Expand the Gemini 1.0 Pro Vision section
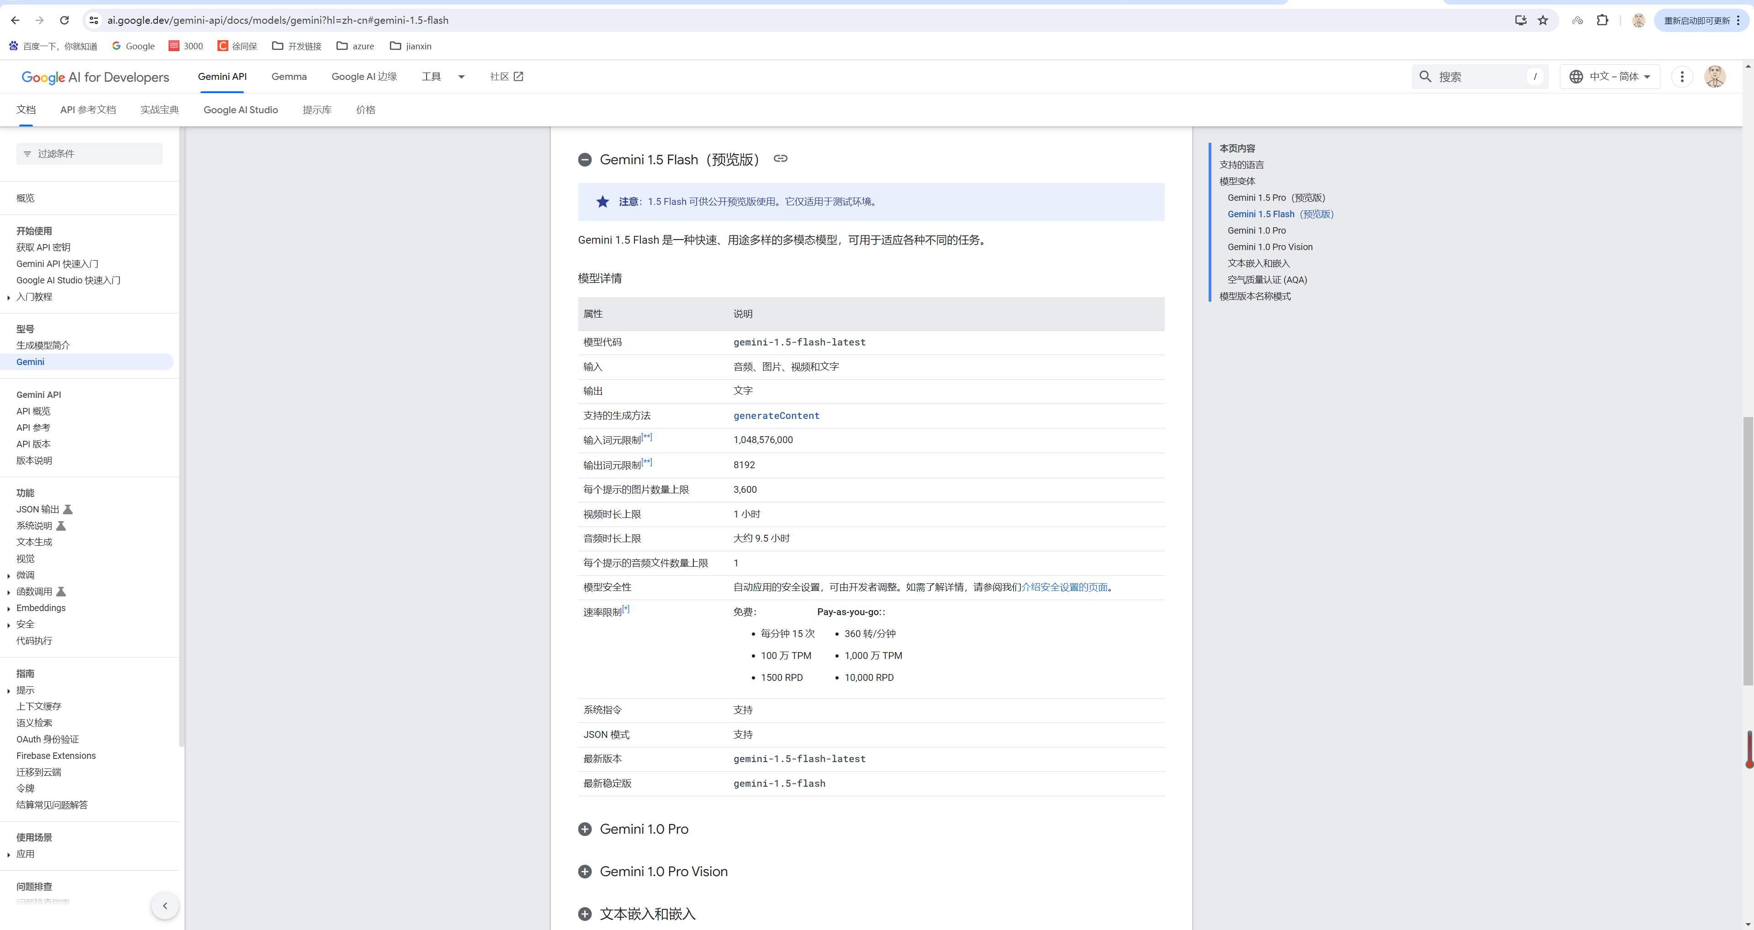 tap(584, 872)
